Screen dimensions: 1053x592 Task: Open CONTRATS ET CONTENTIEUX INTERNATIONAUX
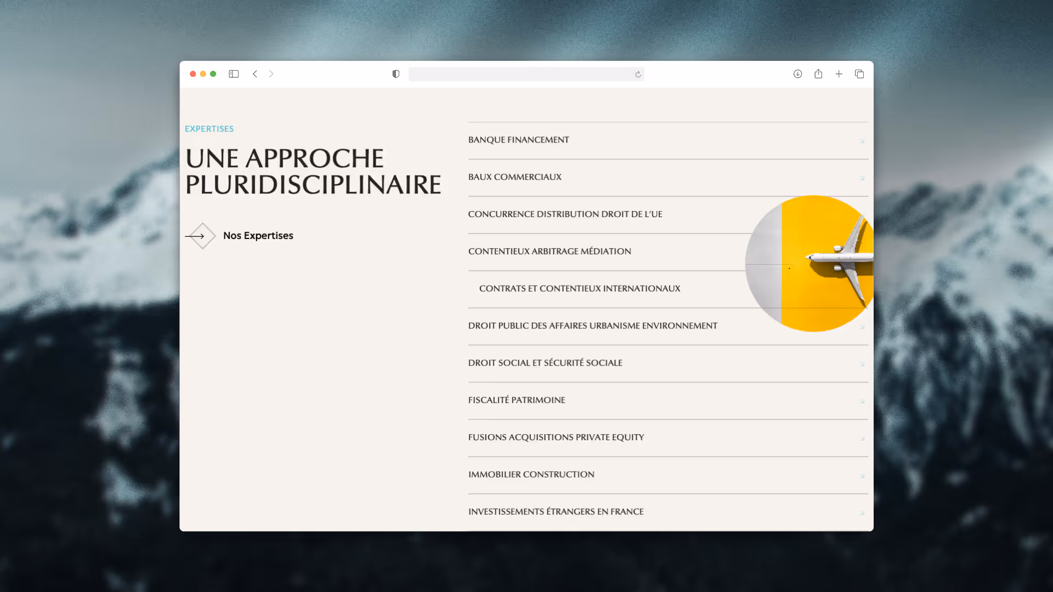coord(580,289)
